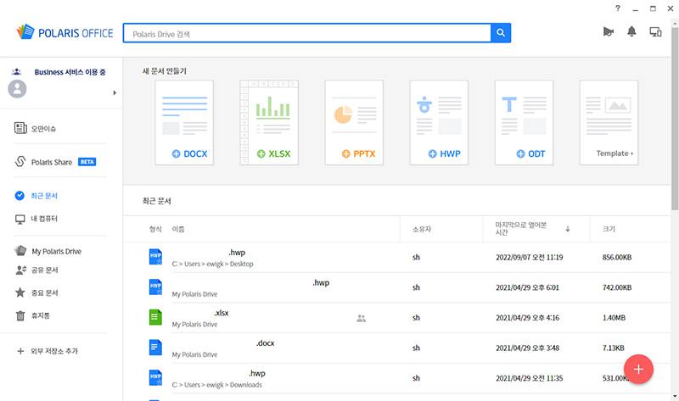Open the DOCX file icon

click(155, 348)
